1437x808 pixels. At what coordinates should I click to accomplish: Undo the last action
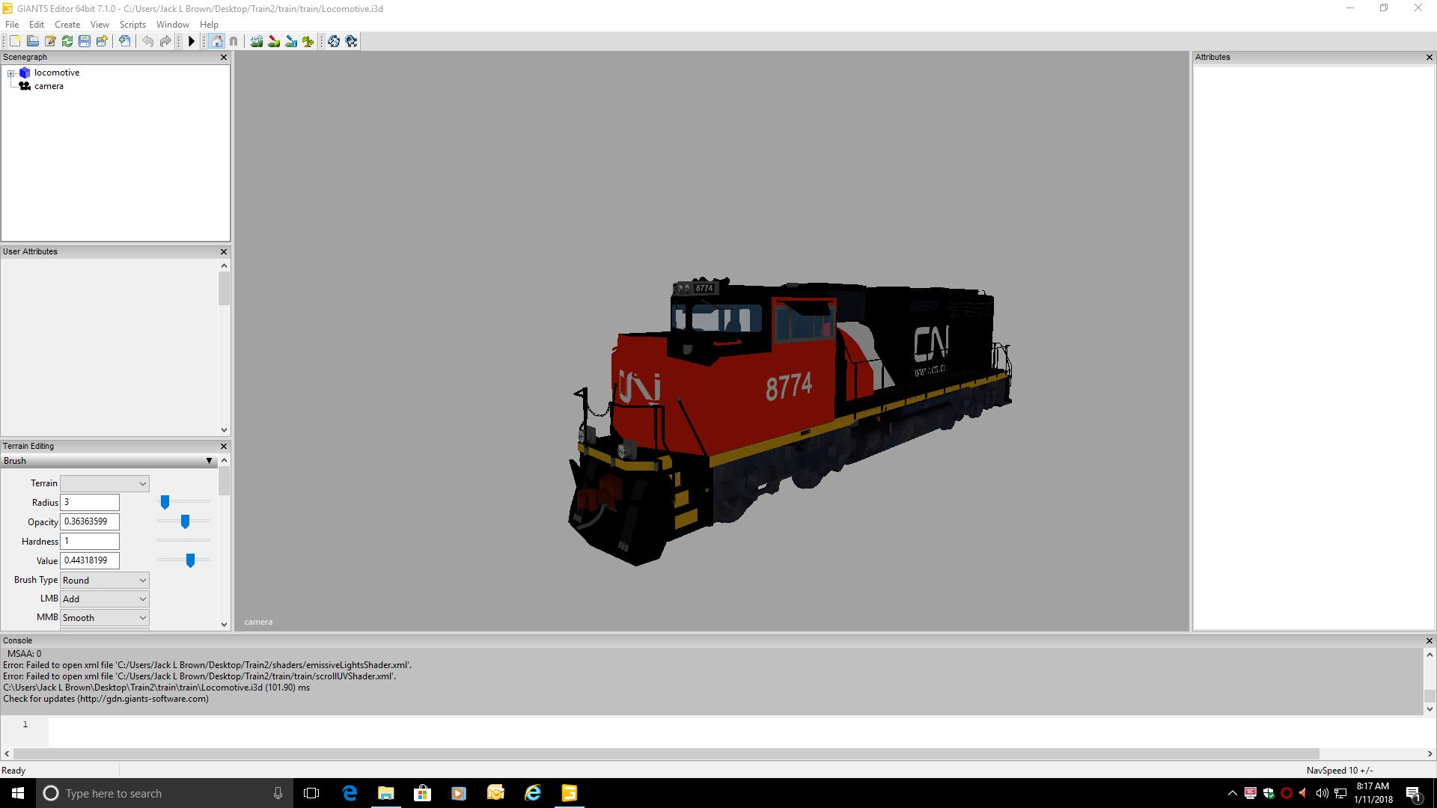pos(147,41)
